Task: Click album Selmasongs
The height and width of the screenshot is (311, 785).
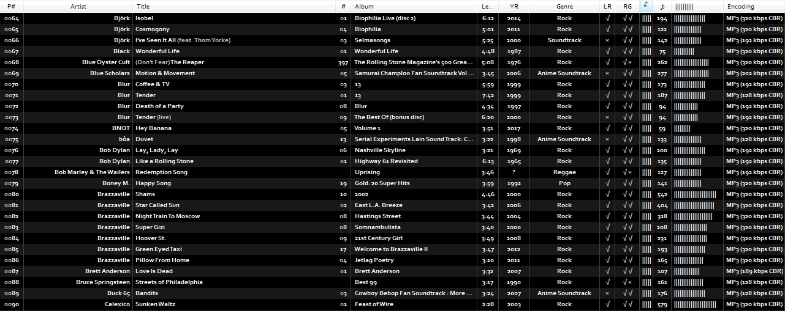Action: coord(374,40)
